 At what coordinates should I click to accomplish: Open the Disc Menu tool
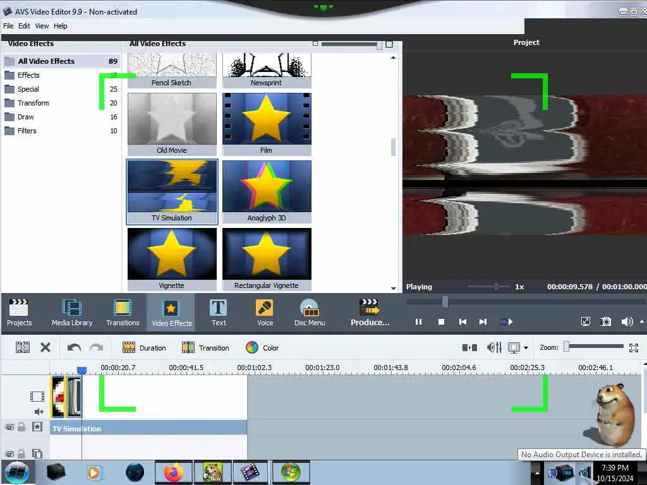[x=310, y=313]
